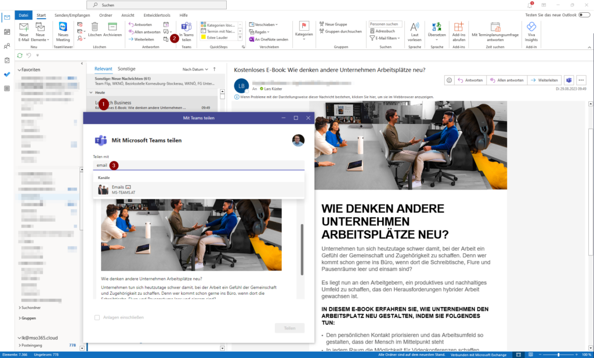Image resolution: width=594 pixels, height=358 pixels.
Task: Click Add-Ins abrufen icon
Action: [x=459, y=27]
